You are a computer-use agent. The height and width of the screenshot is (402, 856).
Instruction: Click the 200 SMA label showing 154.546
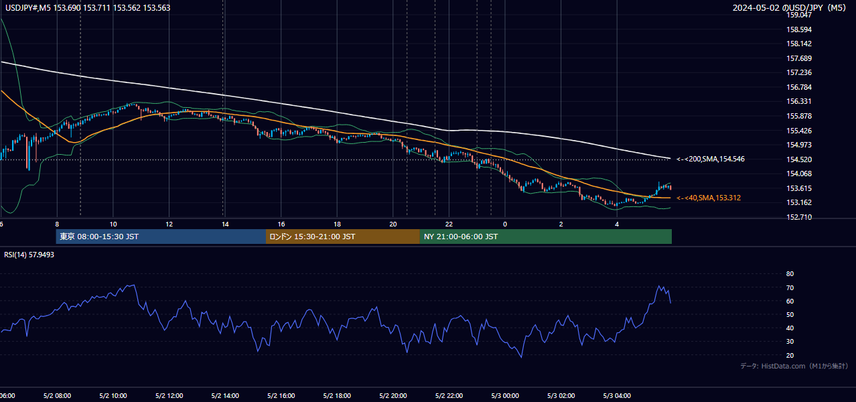tap(711, 159)
